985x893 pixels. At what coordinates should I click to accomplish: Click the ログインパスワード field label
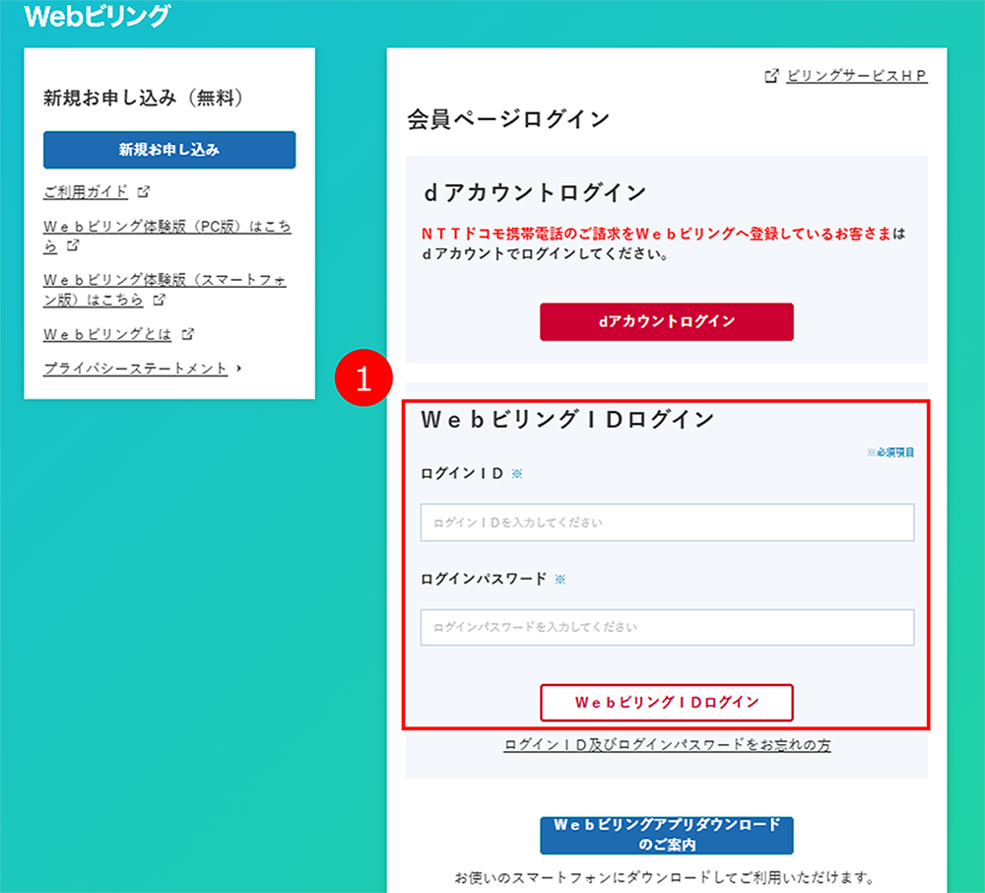[x=484, y=579]
